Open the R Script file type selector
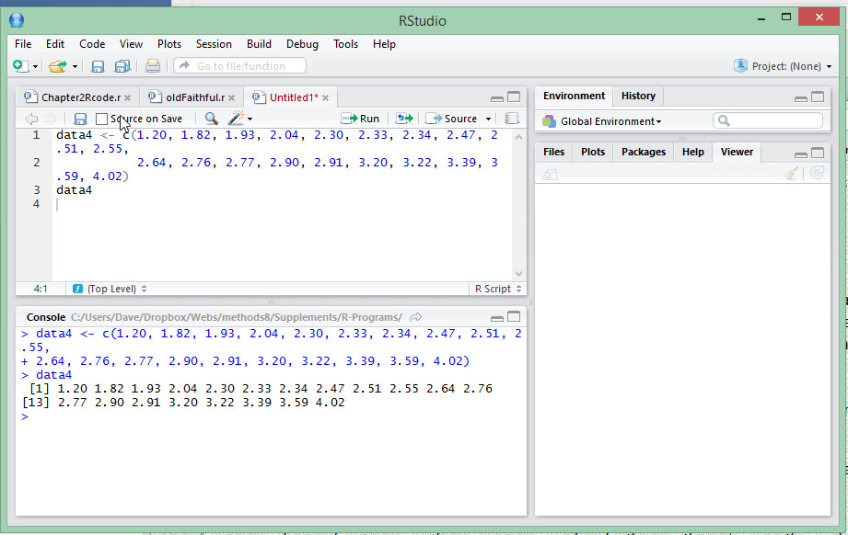This screenshot has width=848, height=535. click(497, 289)
